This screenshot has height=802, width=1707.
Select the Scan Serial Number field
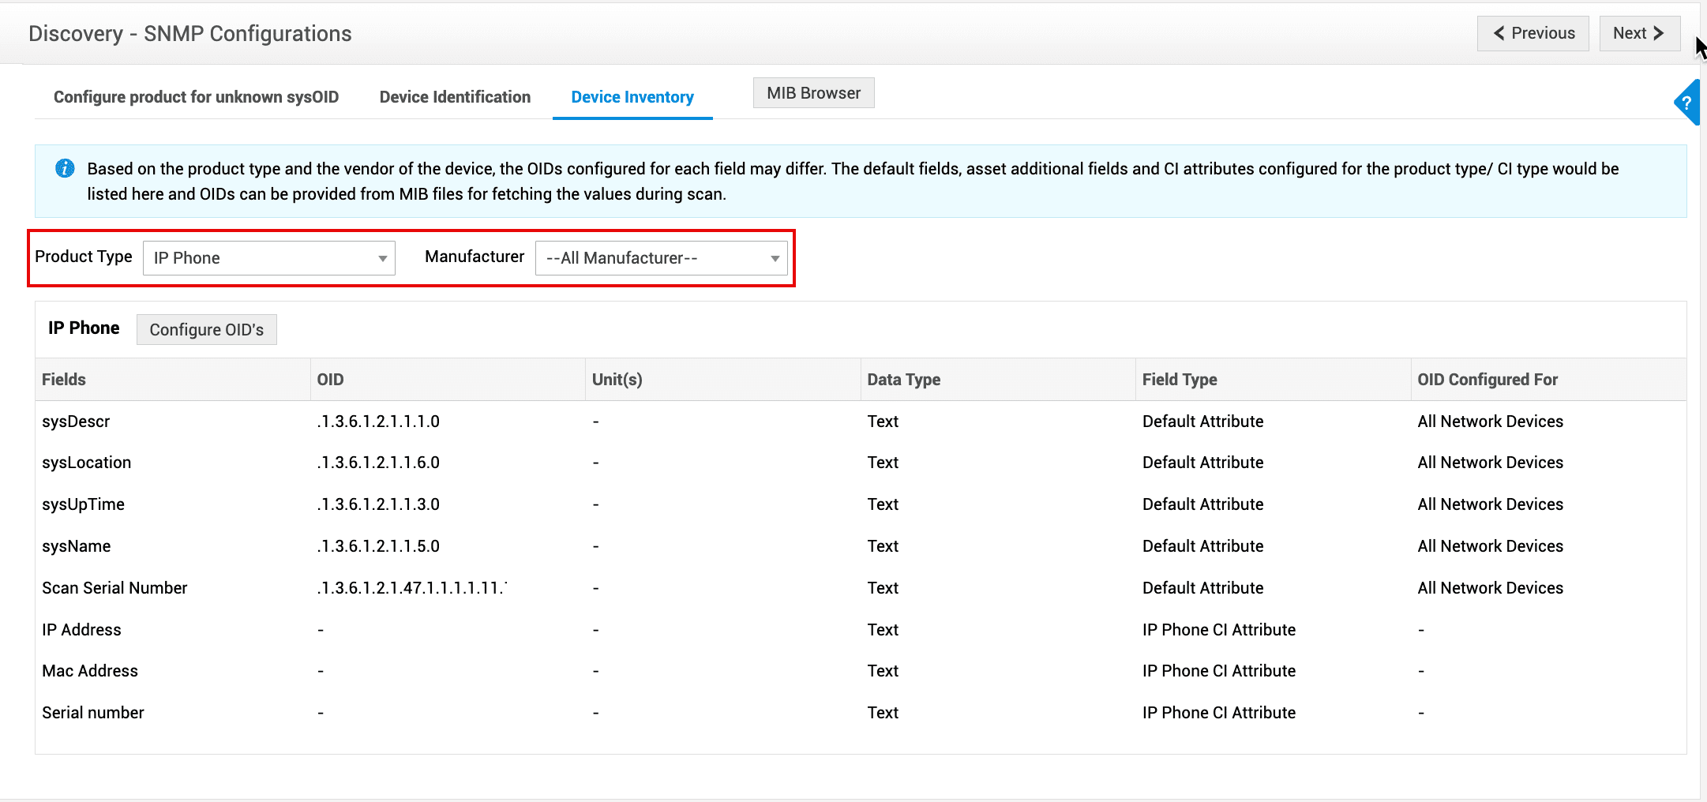click(x=114, y=588)
